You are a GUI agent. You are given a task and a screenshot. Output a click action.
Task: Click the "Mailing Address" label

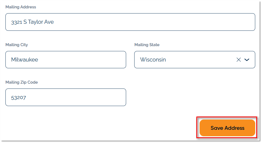pyautogui.click(x=21, y=7)
